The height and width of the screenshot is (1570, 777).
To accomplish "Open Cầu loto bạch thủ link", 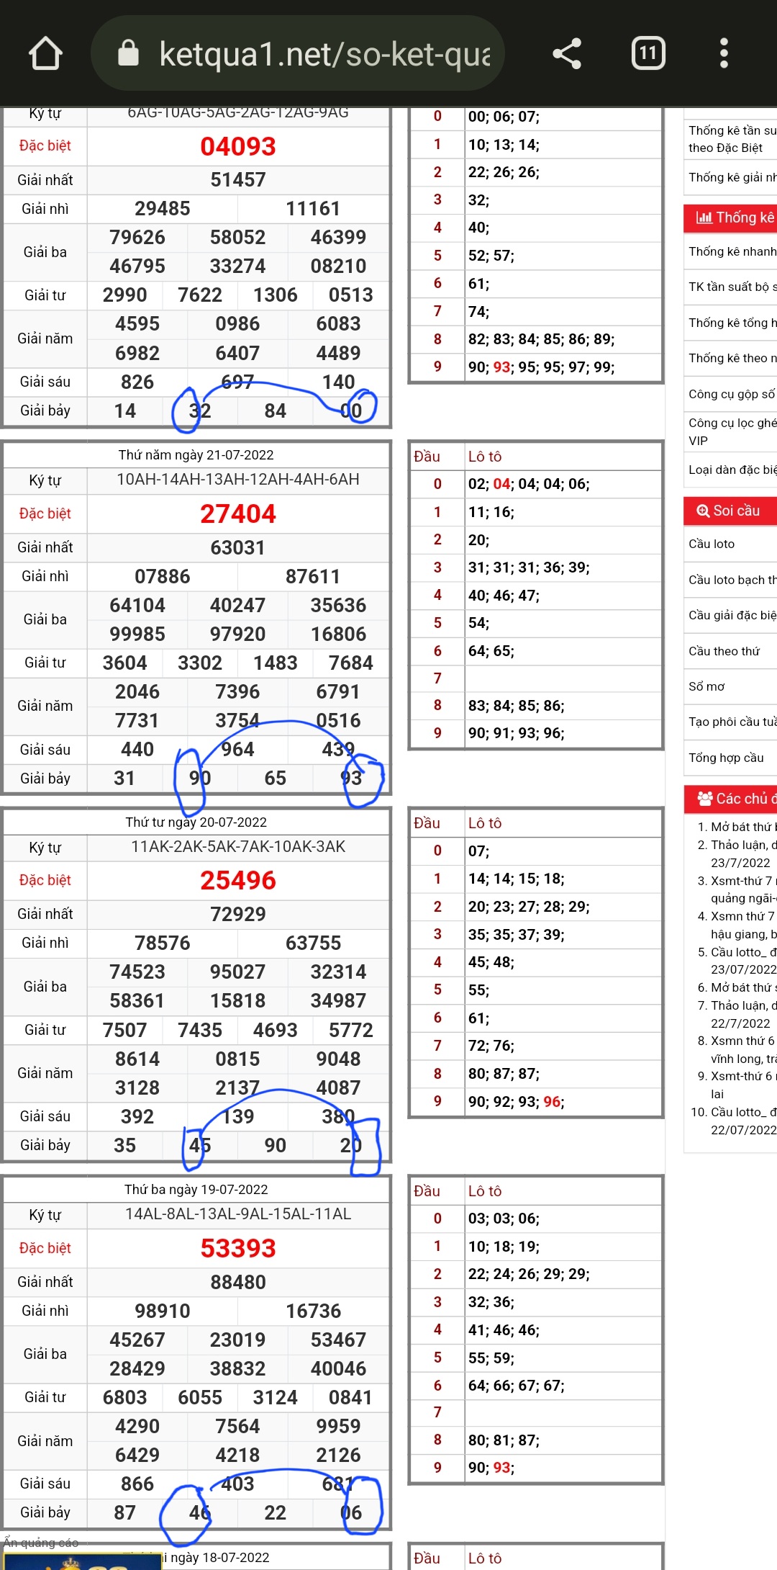I will click(732, 580).
